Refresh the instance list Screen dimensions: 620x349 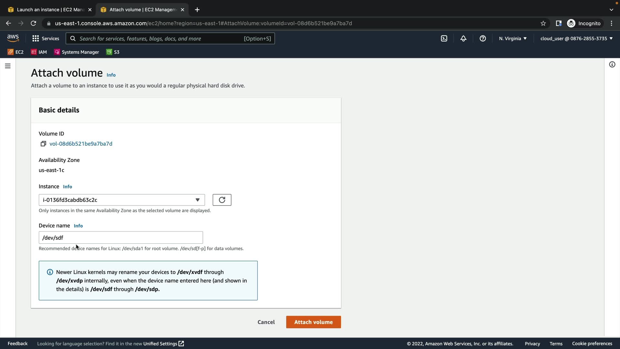[x=222, y=200]
